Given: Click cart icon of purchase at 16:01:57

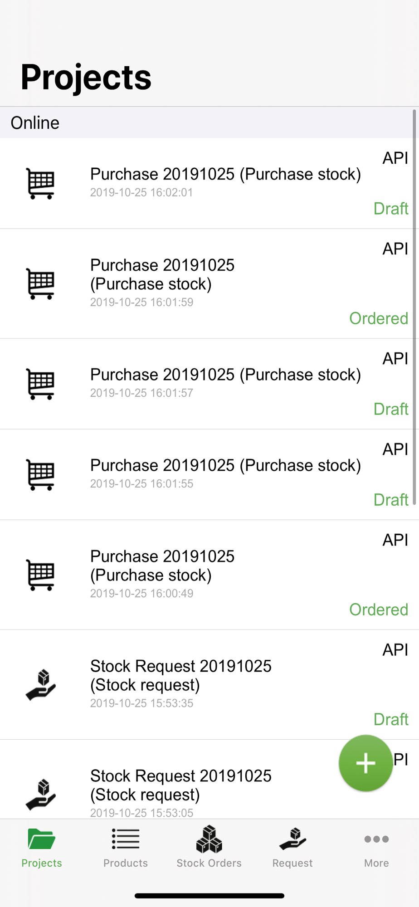Looking at the screenshot, I should (x=41, y=384).
